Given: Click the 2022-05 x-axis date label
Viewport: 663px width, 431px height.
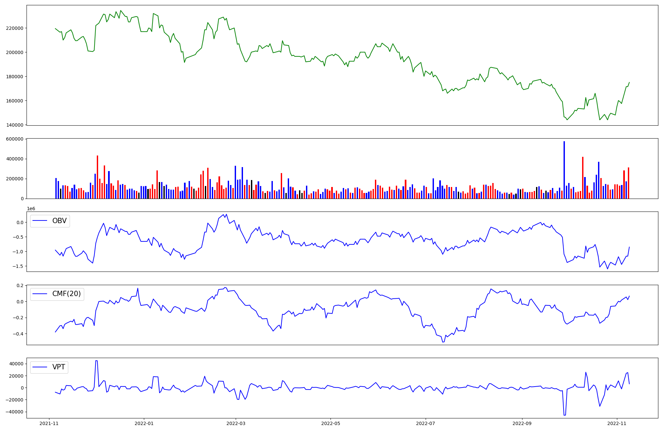Looking at the screenshot, I should [331, 423].
